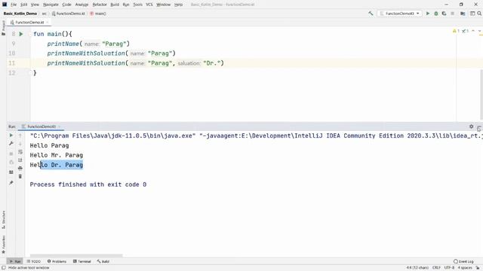Toggle soft-wrap in the console output
Image resolution: width=483 pixels, height=271 pixels.
[x=20, y=152]
